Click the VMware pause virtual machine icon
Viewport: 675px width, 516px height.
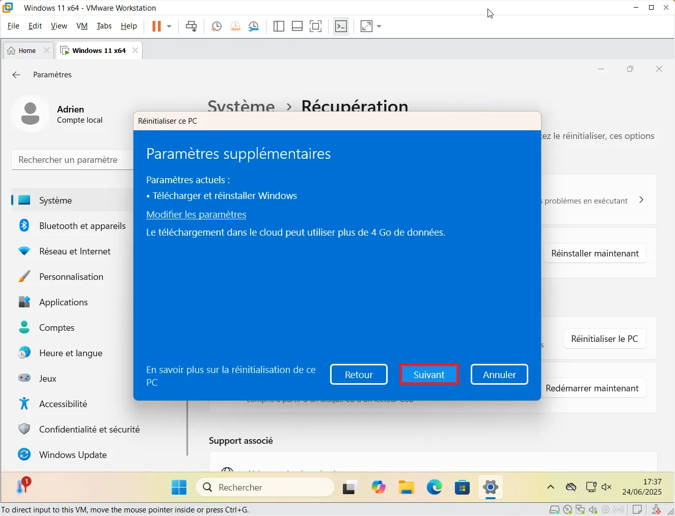[x=156, y=26]
